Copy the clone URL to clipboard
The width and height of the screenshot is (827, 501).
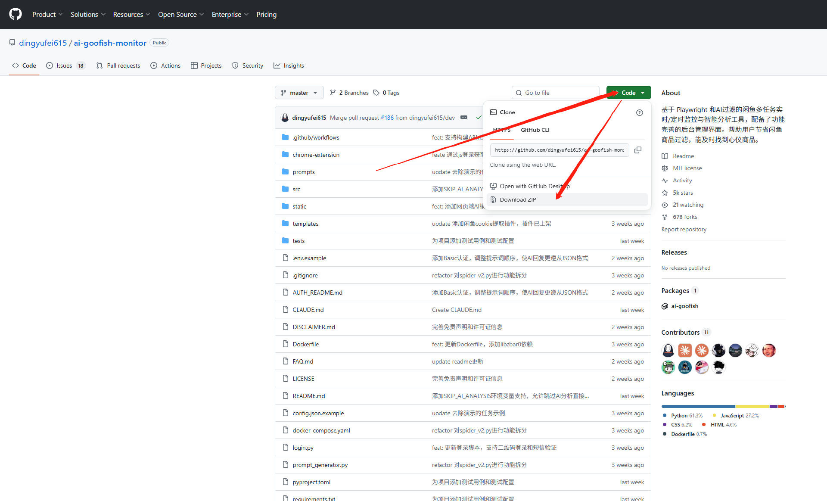coord(638,150)
